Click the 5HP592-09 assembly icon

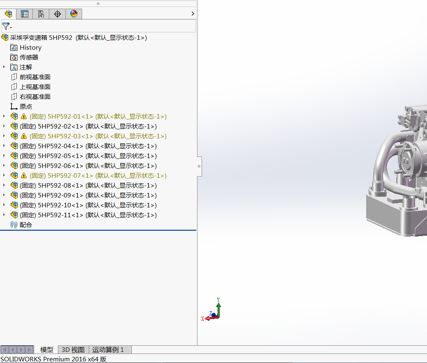click(14, 195)
